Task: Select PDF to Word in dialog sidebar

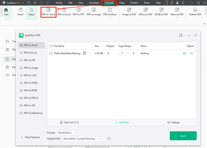Action: (32, 45)
